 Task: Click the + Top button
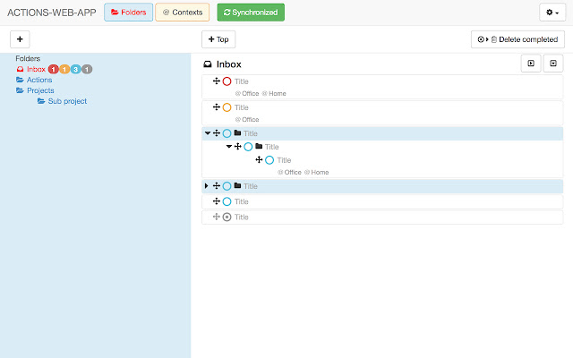coord(218,39)
